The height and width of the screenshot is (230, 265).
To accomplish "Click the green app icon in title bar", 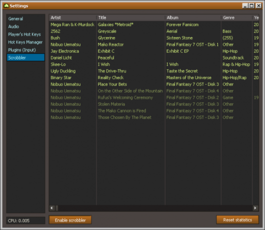I will pyautogui.click(x=6, y=5).
